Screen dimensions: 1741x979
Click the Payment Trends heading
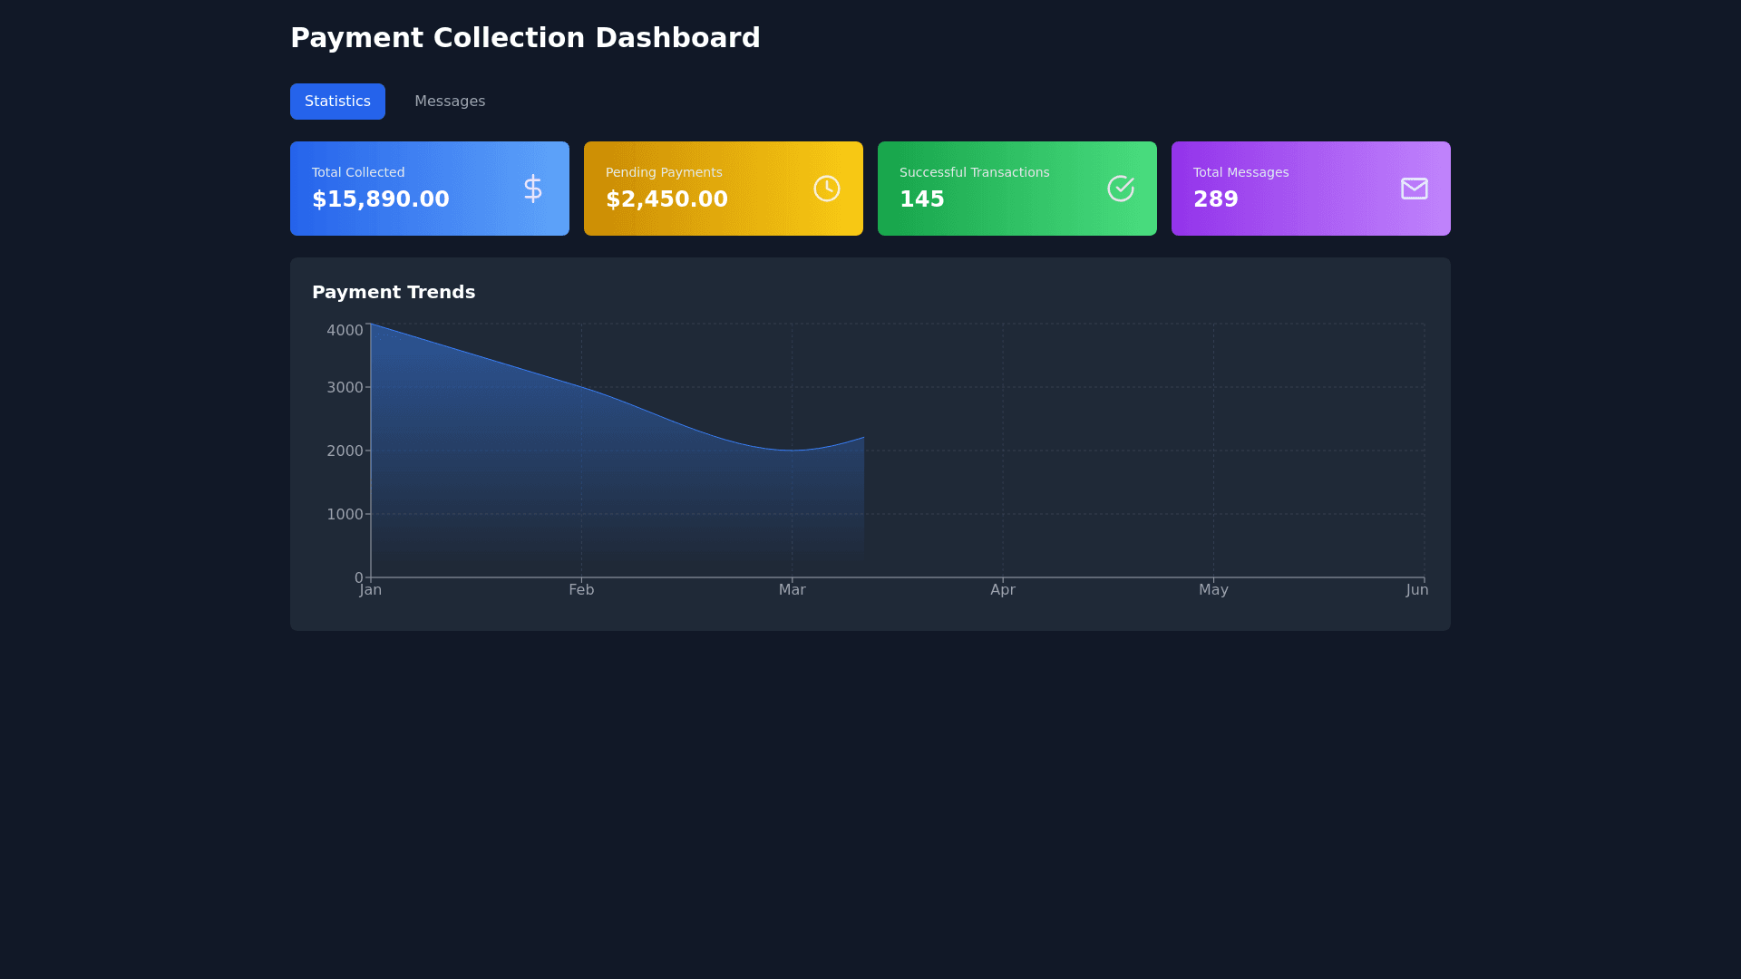click(394, 292)
